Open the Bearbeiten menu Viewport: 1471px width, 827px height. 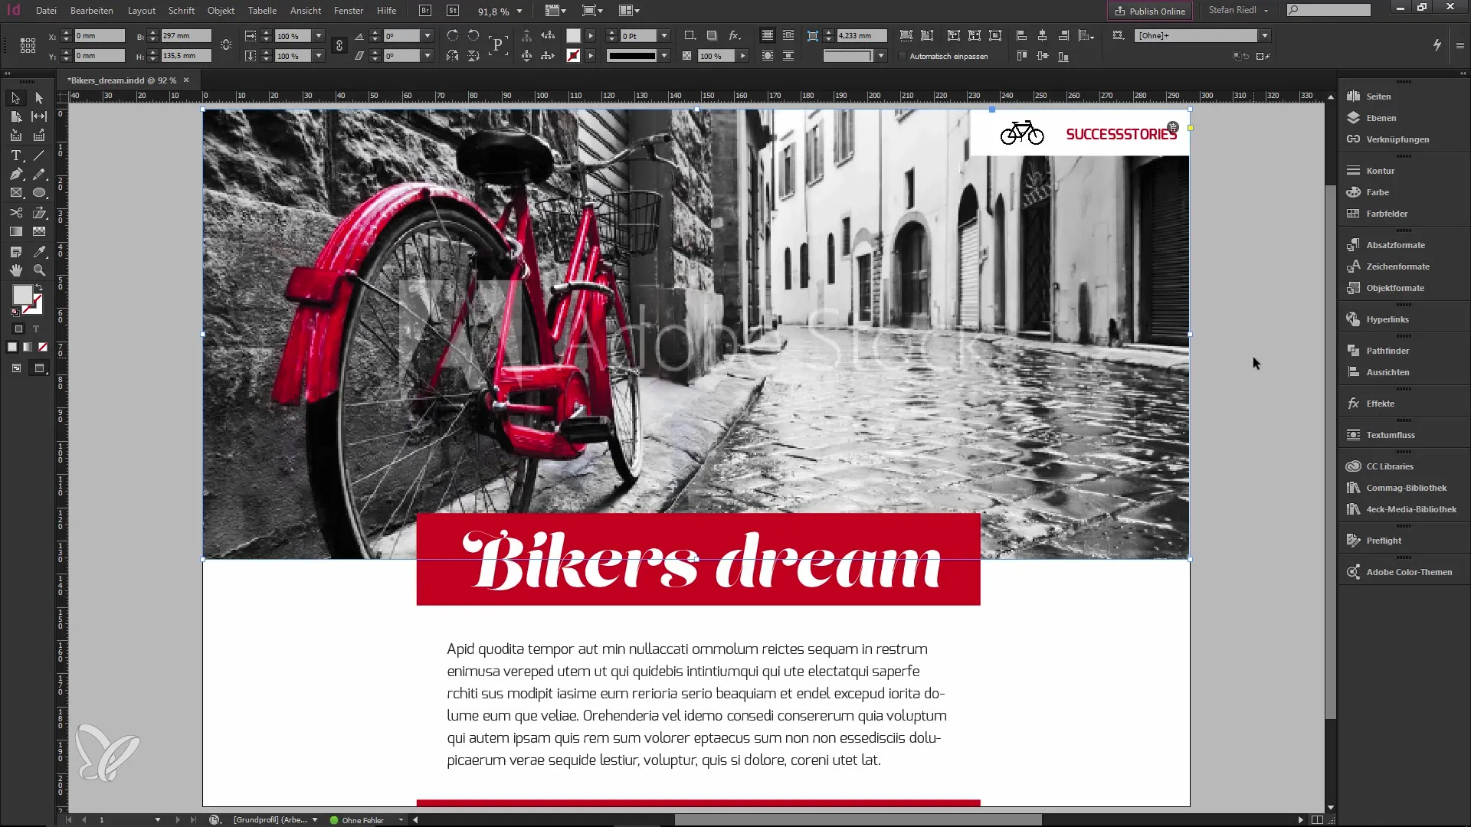click(92, 11)
